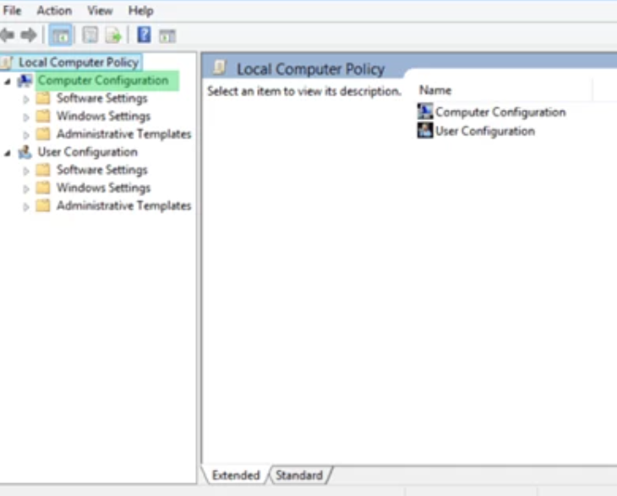Select Windows Settings label under User Configuration

tap(103, 188)
